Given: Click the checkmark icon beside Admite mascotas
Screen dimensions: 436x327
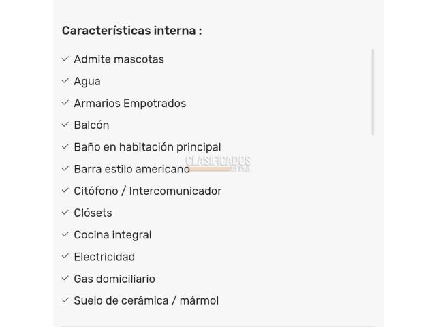Looking at the screenshot, I should [65, 59].
